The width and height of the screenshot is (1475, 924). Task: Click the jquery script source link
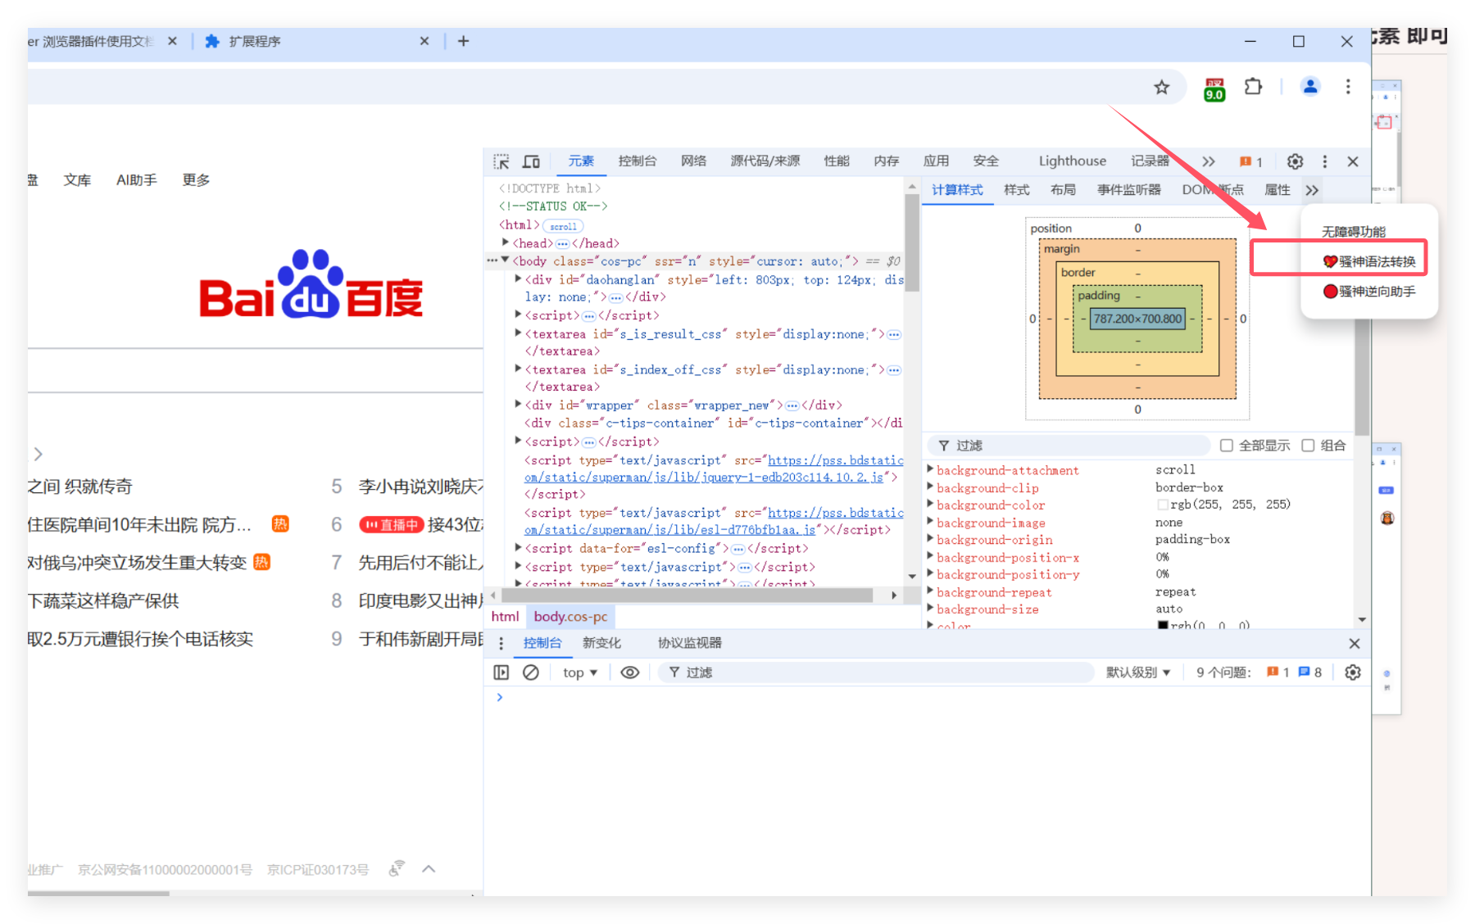pyautogui.click(x=713, y=469)
